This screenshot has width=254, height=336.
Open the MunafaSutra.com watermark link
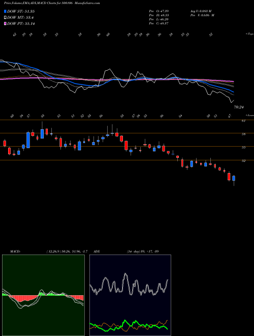88,3
